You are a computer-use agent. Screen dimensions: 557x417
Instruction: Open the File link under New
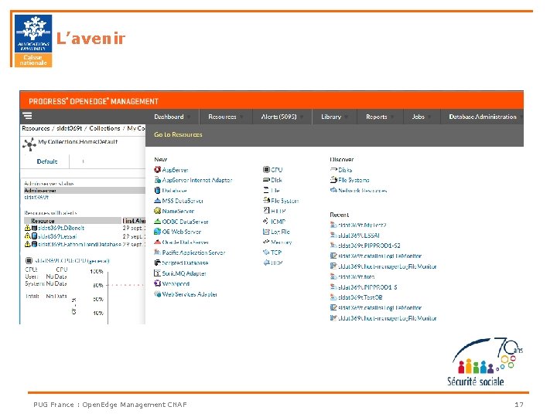275,191
